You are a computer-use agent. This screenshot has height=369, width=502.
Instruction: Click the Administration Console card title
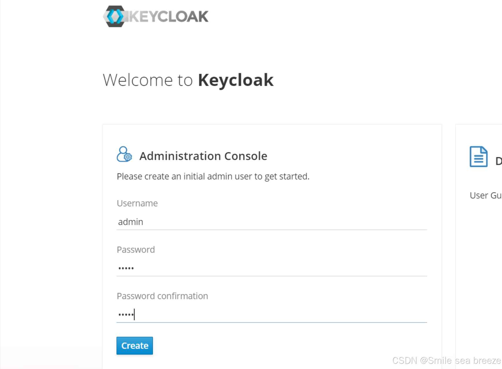[203, 156]
